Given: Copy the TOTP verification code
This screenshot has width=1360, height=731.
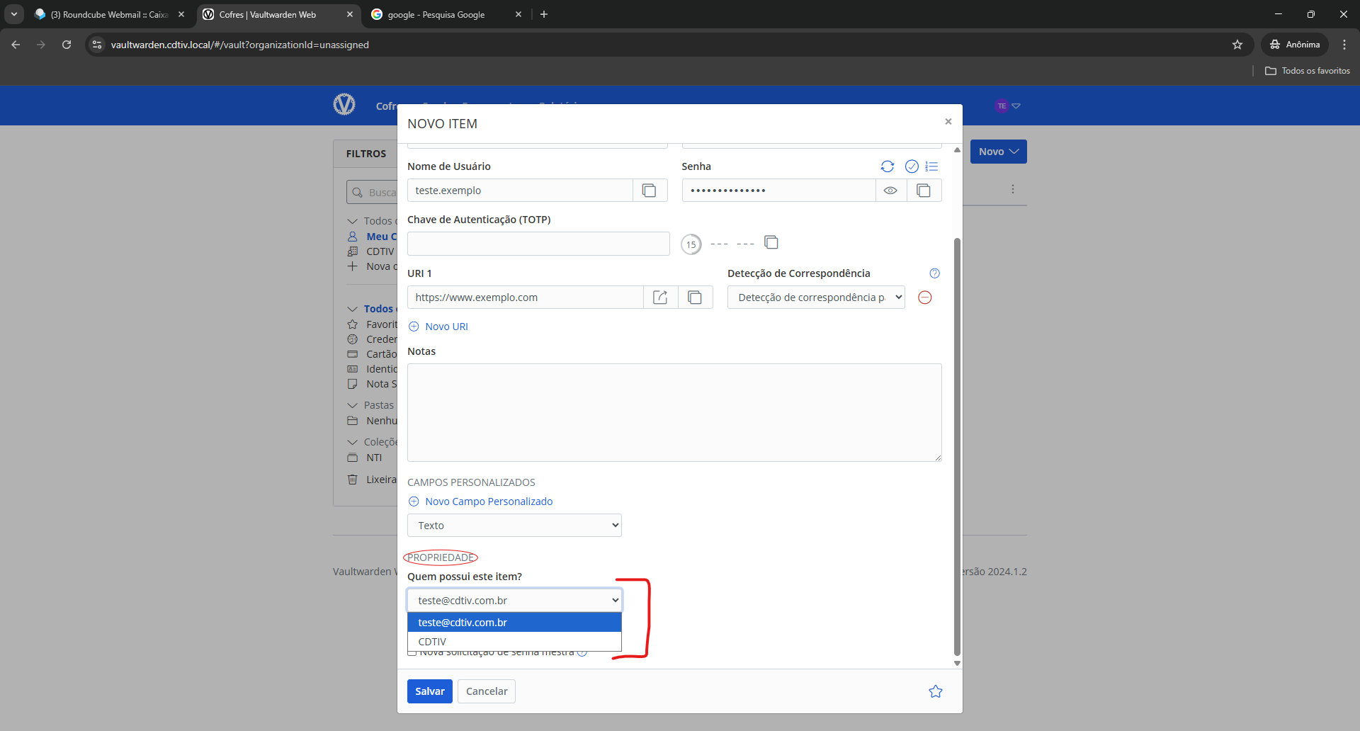Looking at the screenshot, I should click(x=771, y=243).
